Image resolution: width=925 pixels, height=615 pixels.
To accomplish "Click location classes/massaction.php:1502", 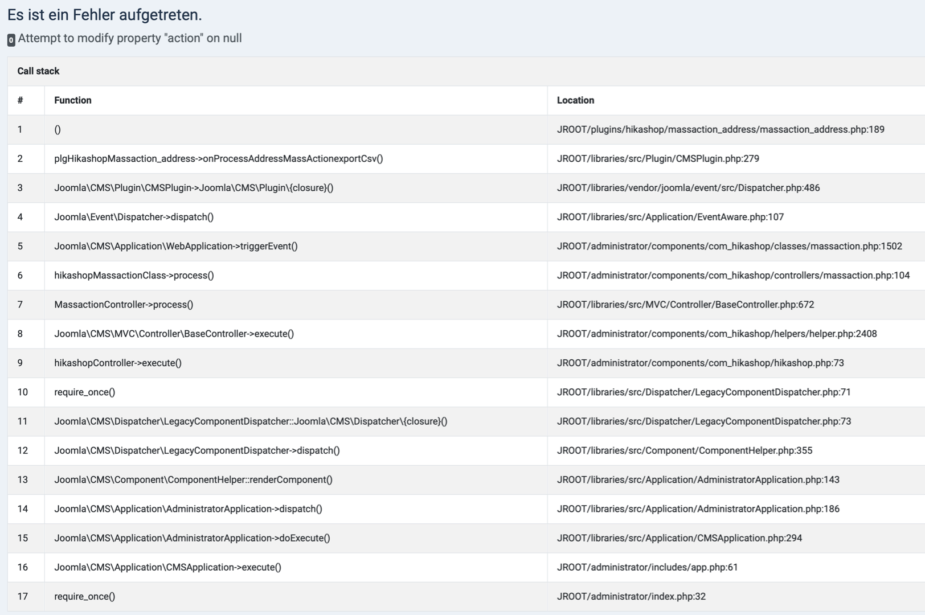I will [730, 246].
